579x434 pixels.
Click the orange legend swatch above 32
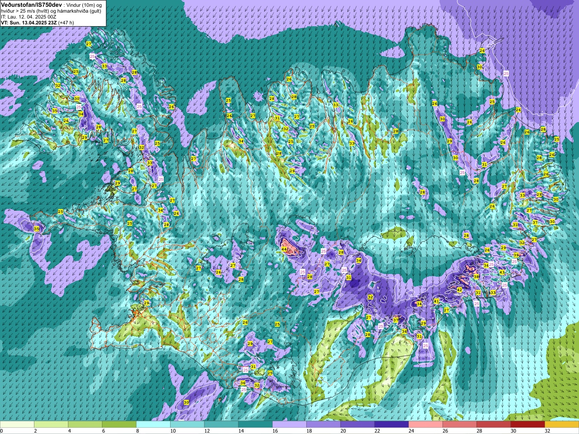(562, 425)
